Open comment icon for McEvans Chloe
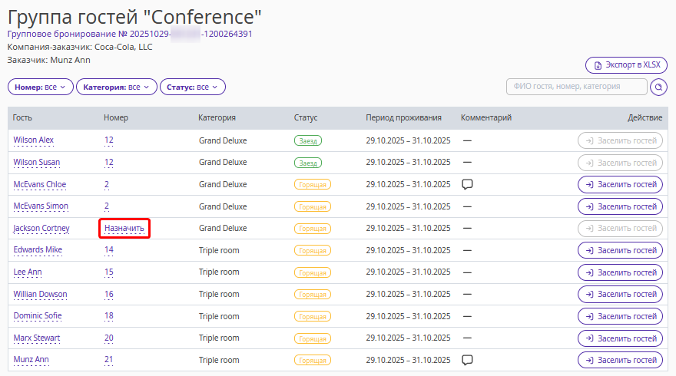This screenshot has height=376, width=676. click(466, 184)
